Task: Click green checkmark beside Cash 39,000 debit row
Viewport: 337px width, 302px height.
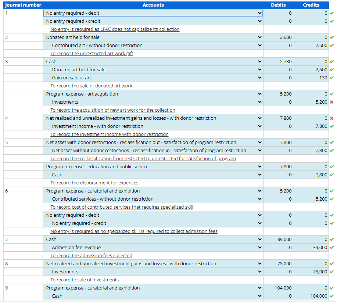Action: coord(331,239)
